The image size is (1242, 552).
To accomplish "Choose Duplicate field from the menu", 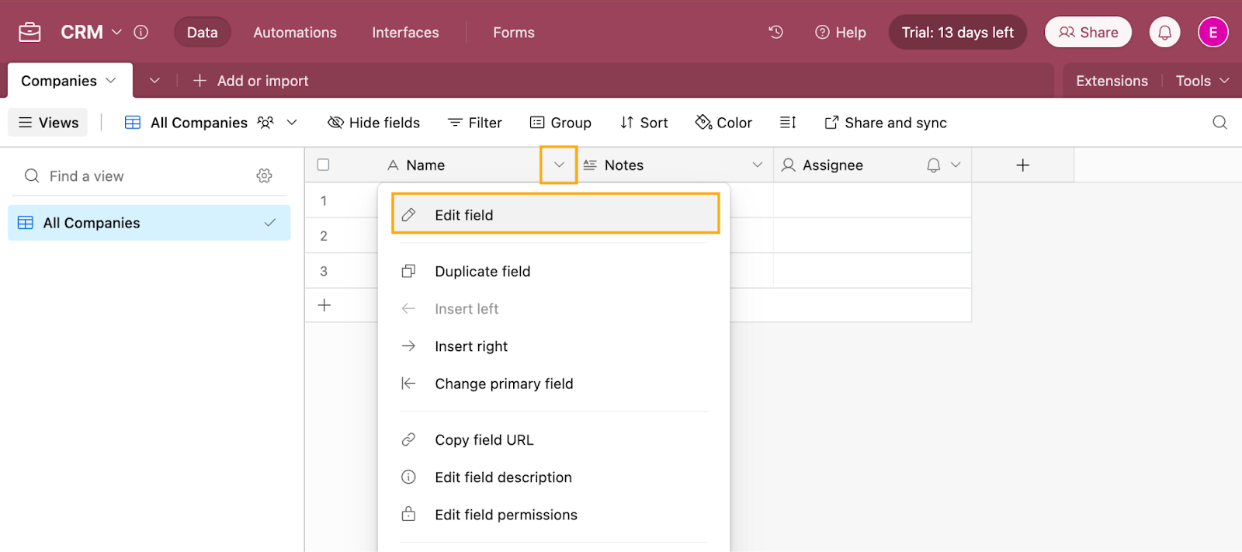I will pyautogui.click(x=554, y=271).
